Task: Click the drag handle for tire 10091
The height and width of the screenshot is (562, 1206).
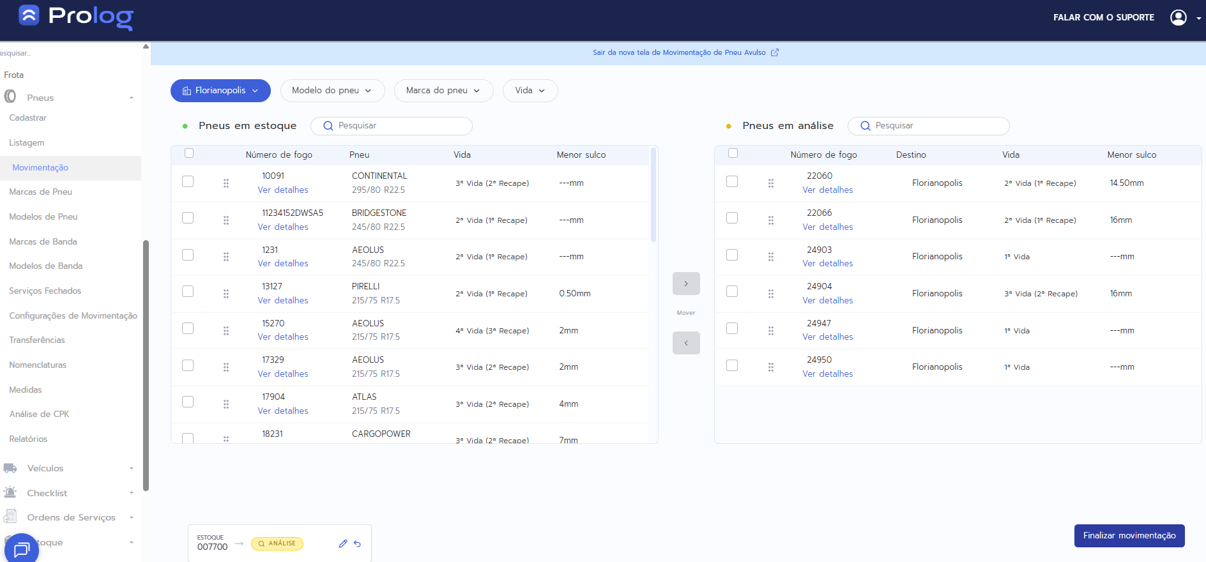Action: point(226,183)
